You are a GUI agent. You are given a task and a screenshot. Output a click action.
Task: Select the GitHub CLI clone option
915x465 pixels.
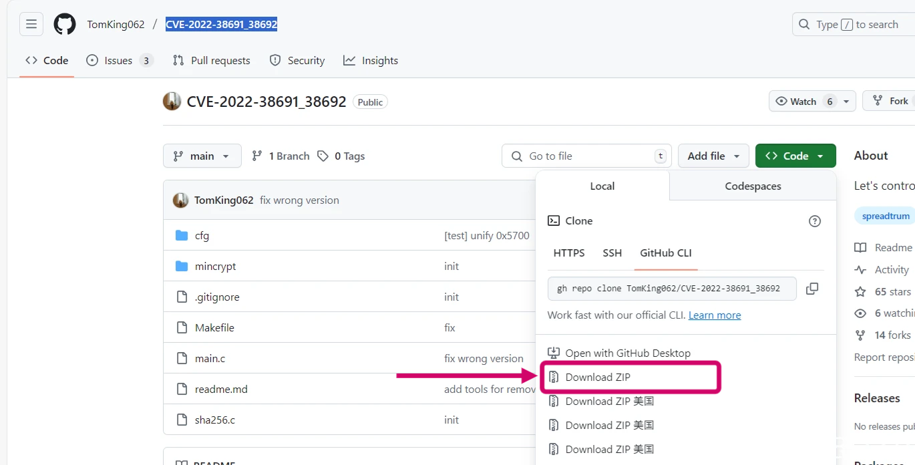pos(666,253)
